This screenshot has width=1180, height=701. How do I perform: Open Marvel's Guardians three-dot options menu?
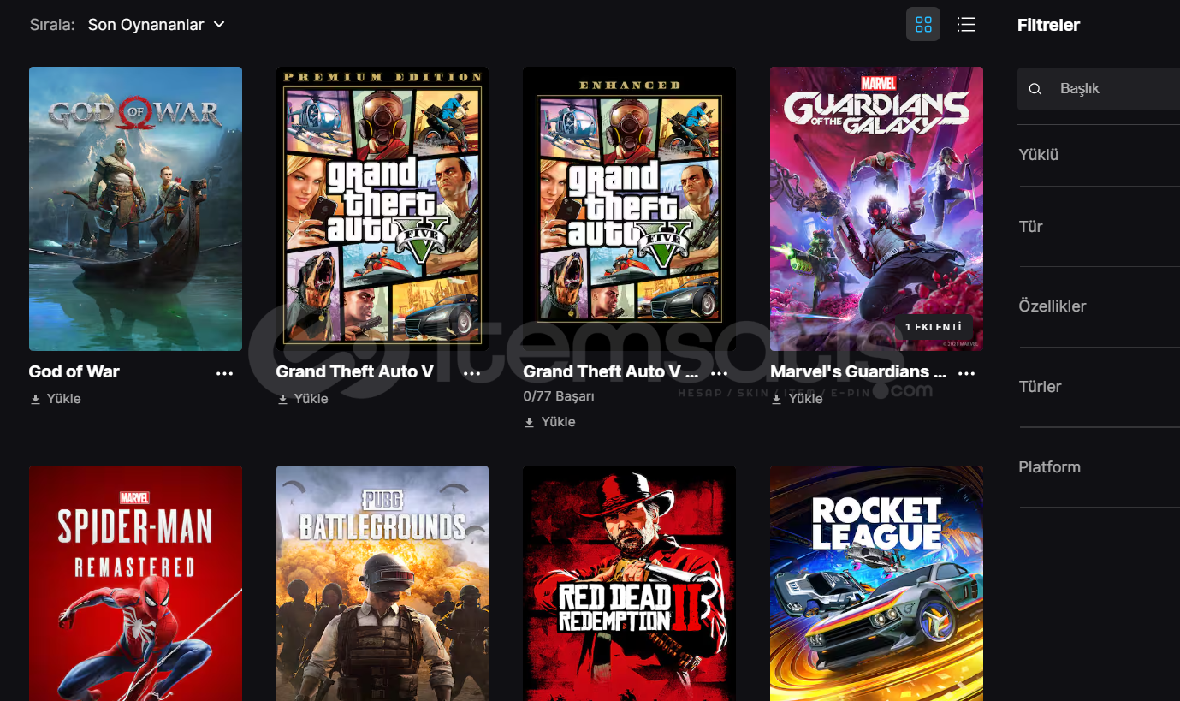(x=967, y=373)
